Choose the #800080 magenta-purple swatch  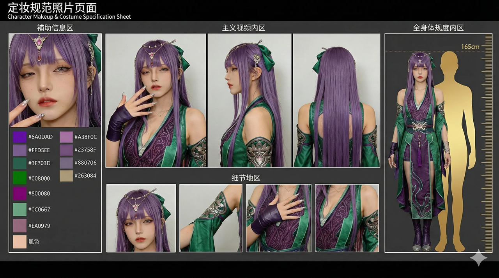pos(19,194)
